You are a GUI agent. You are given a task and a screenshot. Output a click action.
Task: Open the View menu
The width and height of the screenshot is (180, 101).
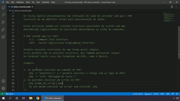(x=28, y=2)
